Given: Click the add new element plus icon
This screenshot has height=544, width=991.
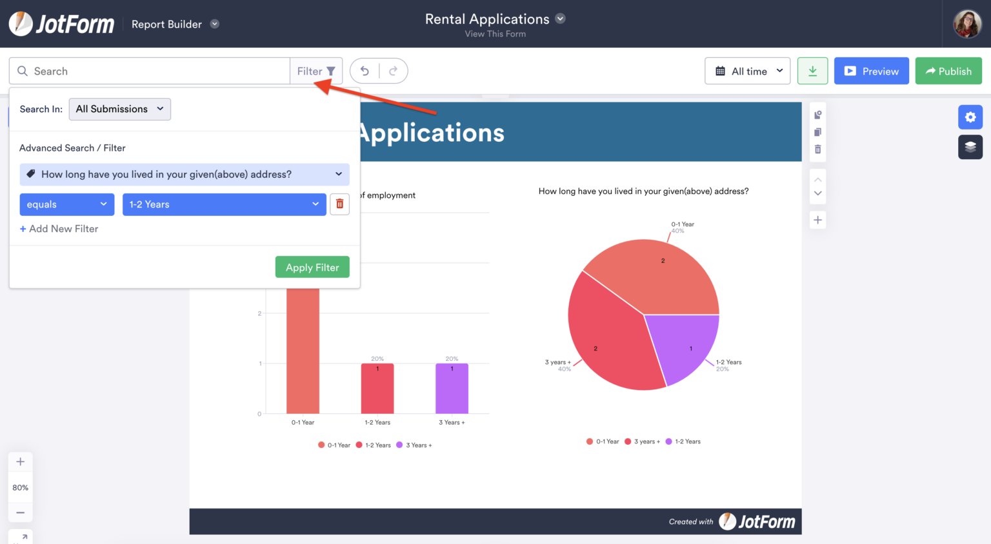Looking at the screenshot, I should (817, 220).
